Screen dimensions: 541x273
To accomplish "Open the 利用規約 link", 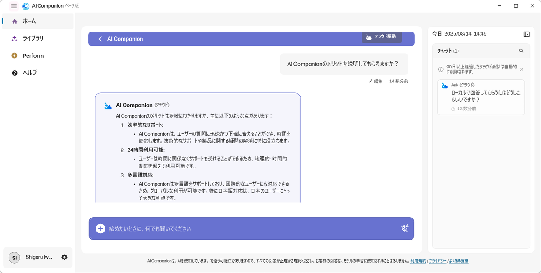I will click(418, 261).
